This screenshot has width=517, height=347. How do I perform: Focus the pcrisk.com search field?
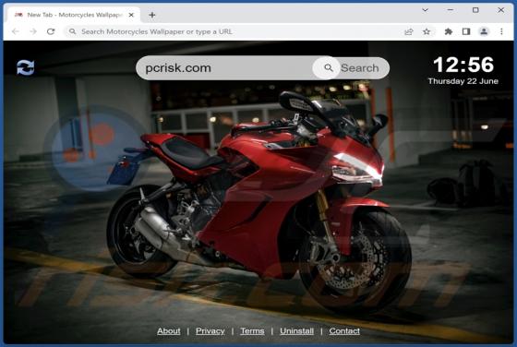click(224, 68)
